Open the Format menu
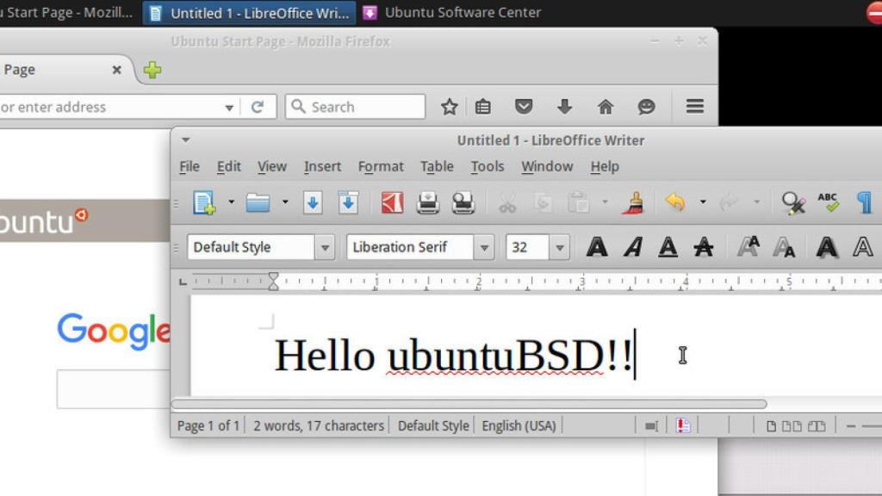The image size is (882, 496). point(381,166)
